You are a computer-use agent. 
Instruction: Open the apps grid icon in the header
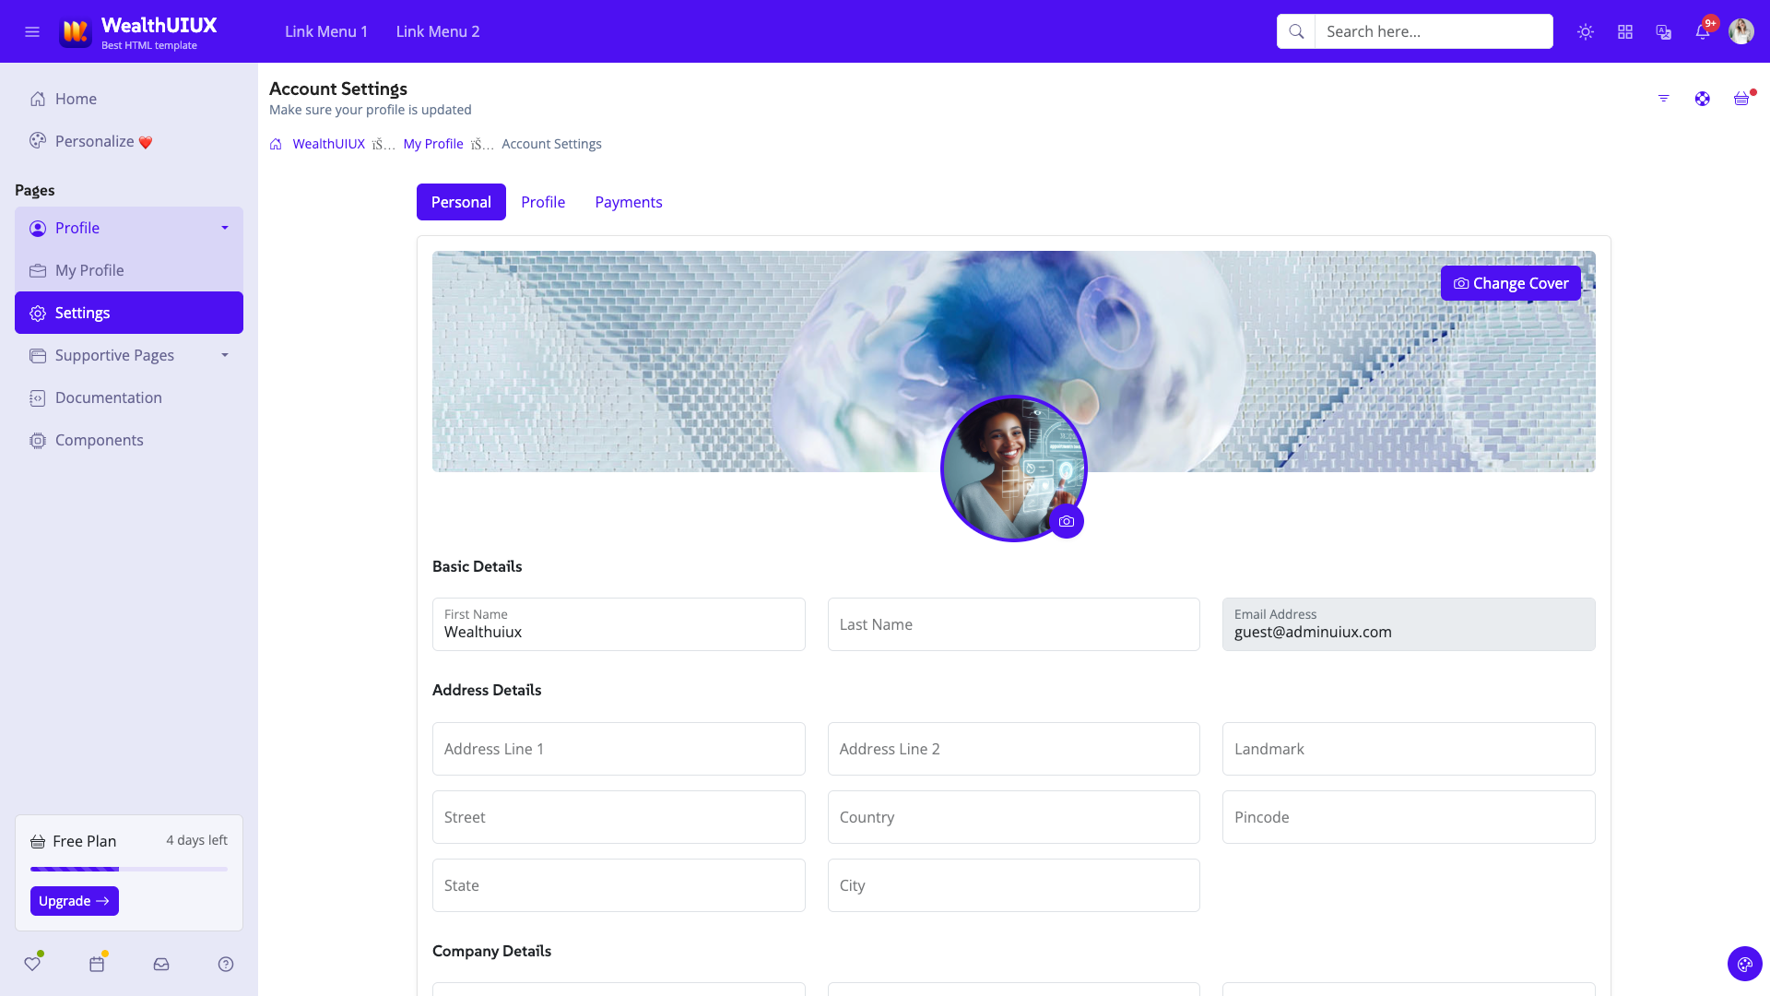pyautogui.click(x=1625, y=31)
